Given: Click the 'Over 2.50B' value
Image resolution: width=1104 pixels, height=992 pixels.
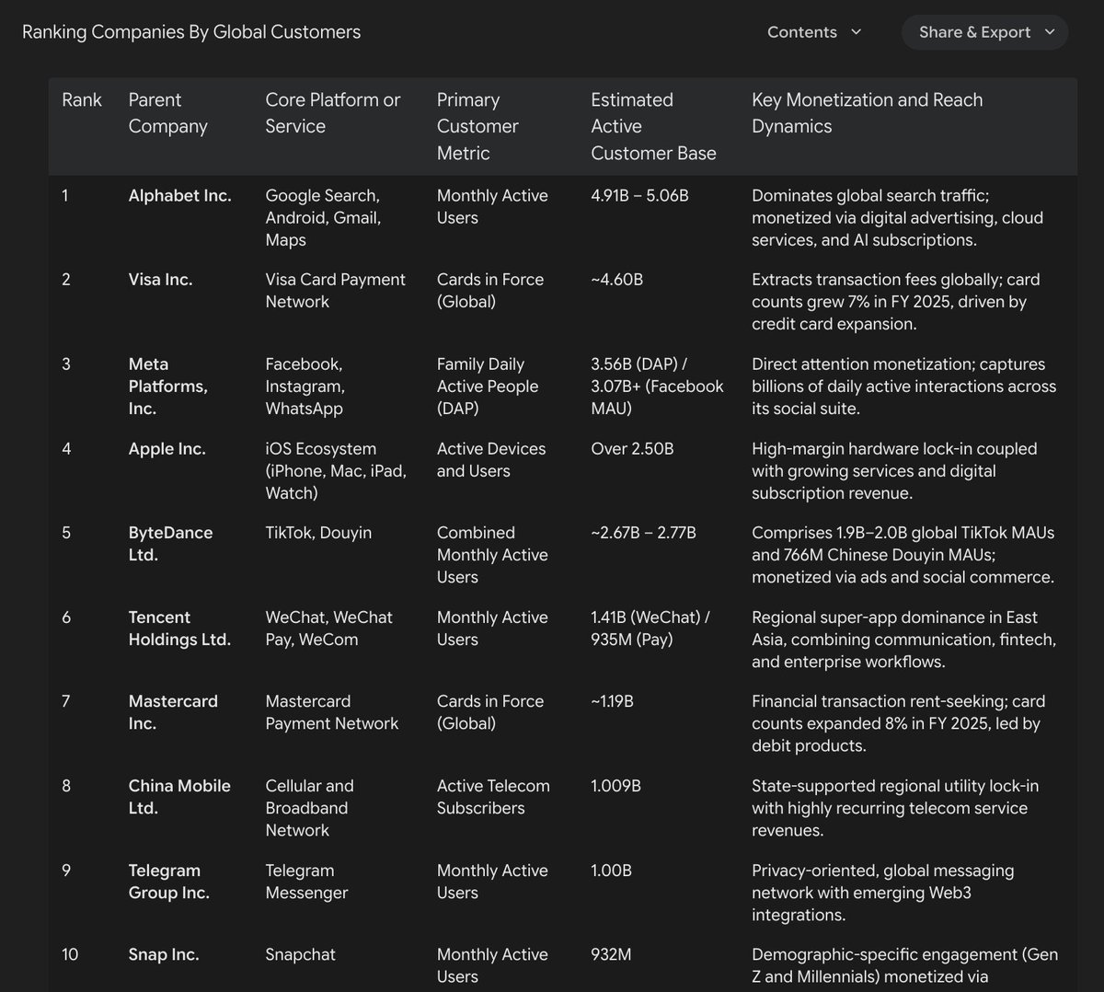Looking at the screenshot, I should pos(633,449).
